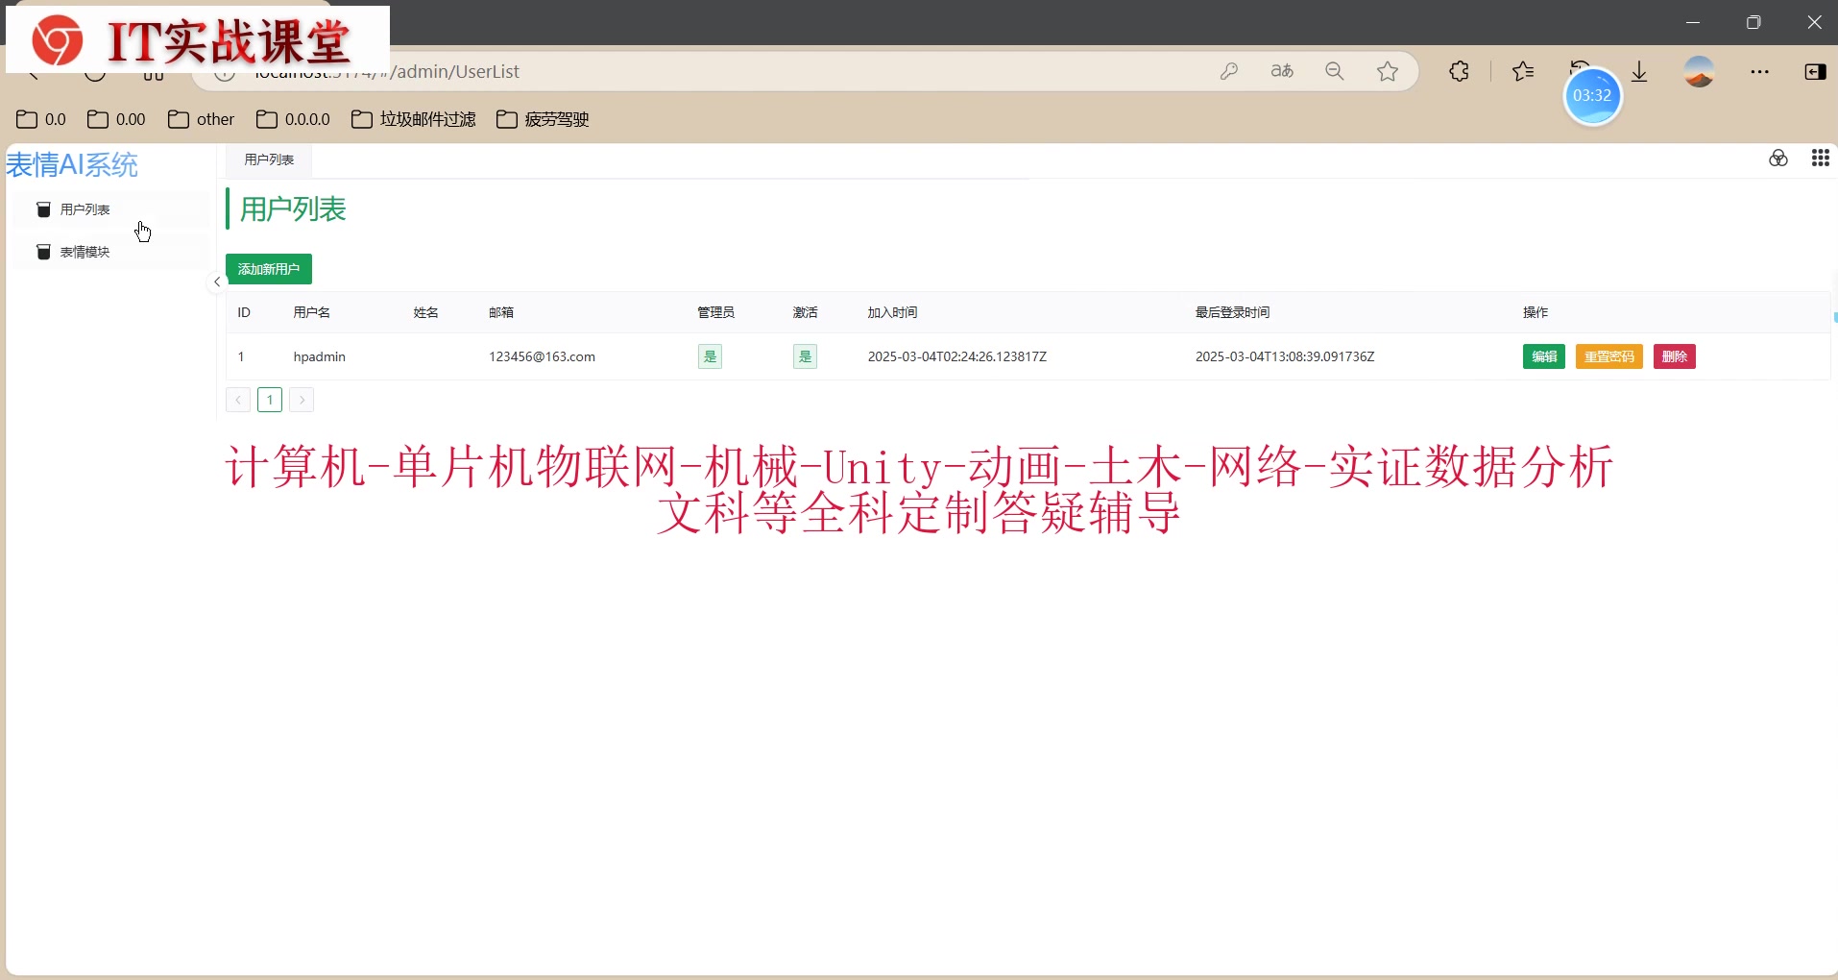1838x980 pixels.
Task: Open the 疲劳驾驶 bookmarks folder
Action: (x=543, y=119)
